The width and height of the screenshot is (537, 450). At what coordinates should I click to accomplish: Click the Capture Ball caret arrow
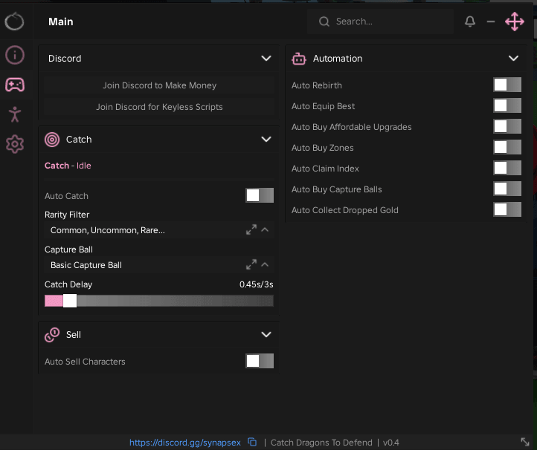265,264
